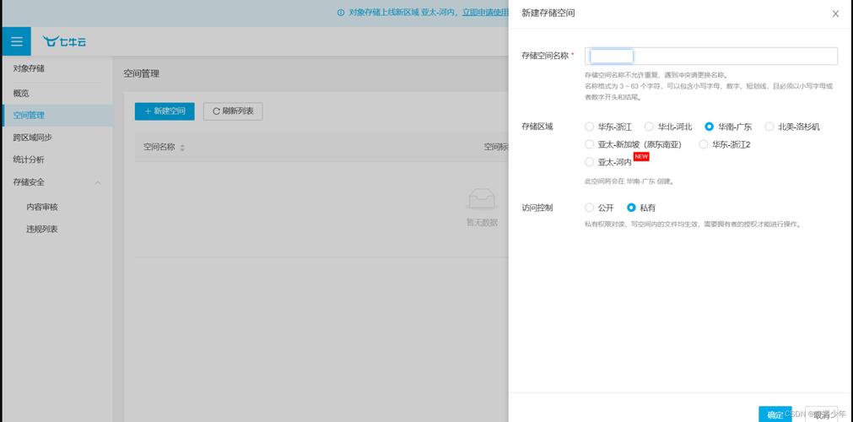This screenshot has height=422, width=853.
Task: Close the 新建存储空间 panel
Action: click(835, 14)
